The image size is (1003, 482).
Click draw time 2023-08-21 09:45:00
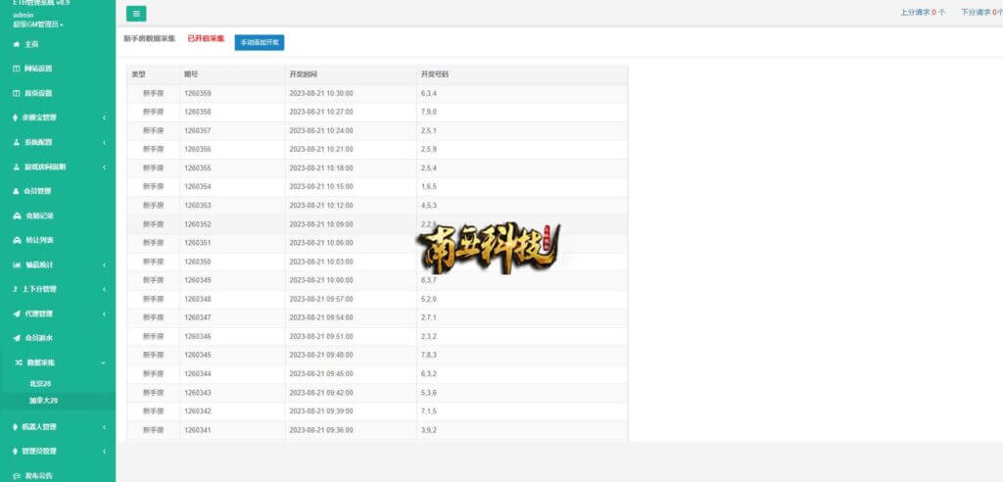[321, 374]
